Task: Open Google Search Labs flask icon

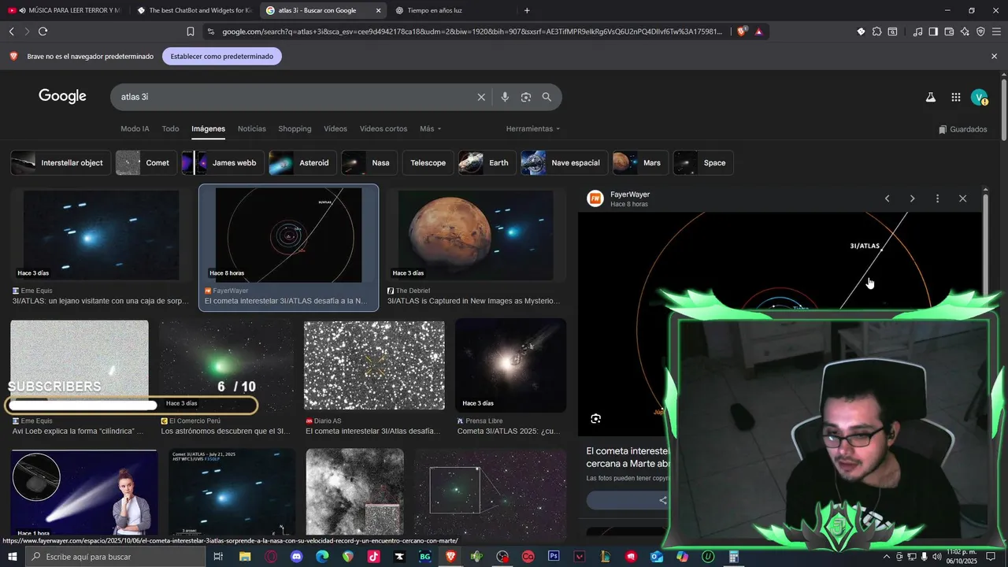Action: [x=930, y=97]
